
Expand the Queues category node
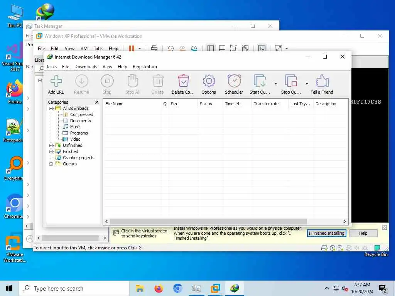[x=51, y=164]
